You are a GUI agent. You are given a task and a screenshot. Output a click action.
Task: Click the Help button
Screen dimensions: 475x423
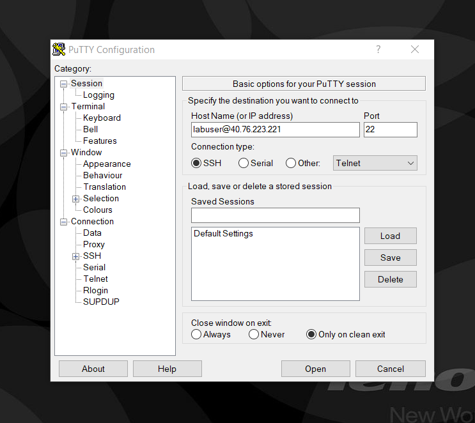pyautogui.click(x=167, y=369)
